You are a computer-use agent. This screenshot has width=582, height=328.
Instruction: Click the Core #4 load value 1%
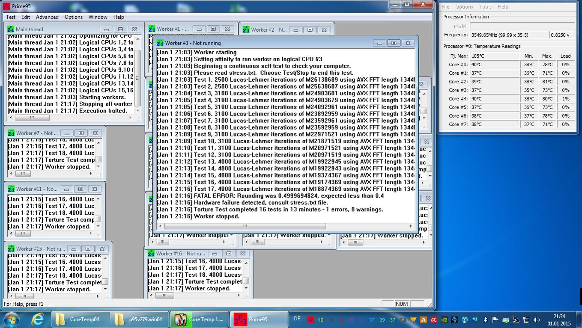point(565,99)
